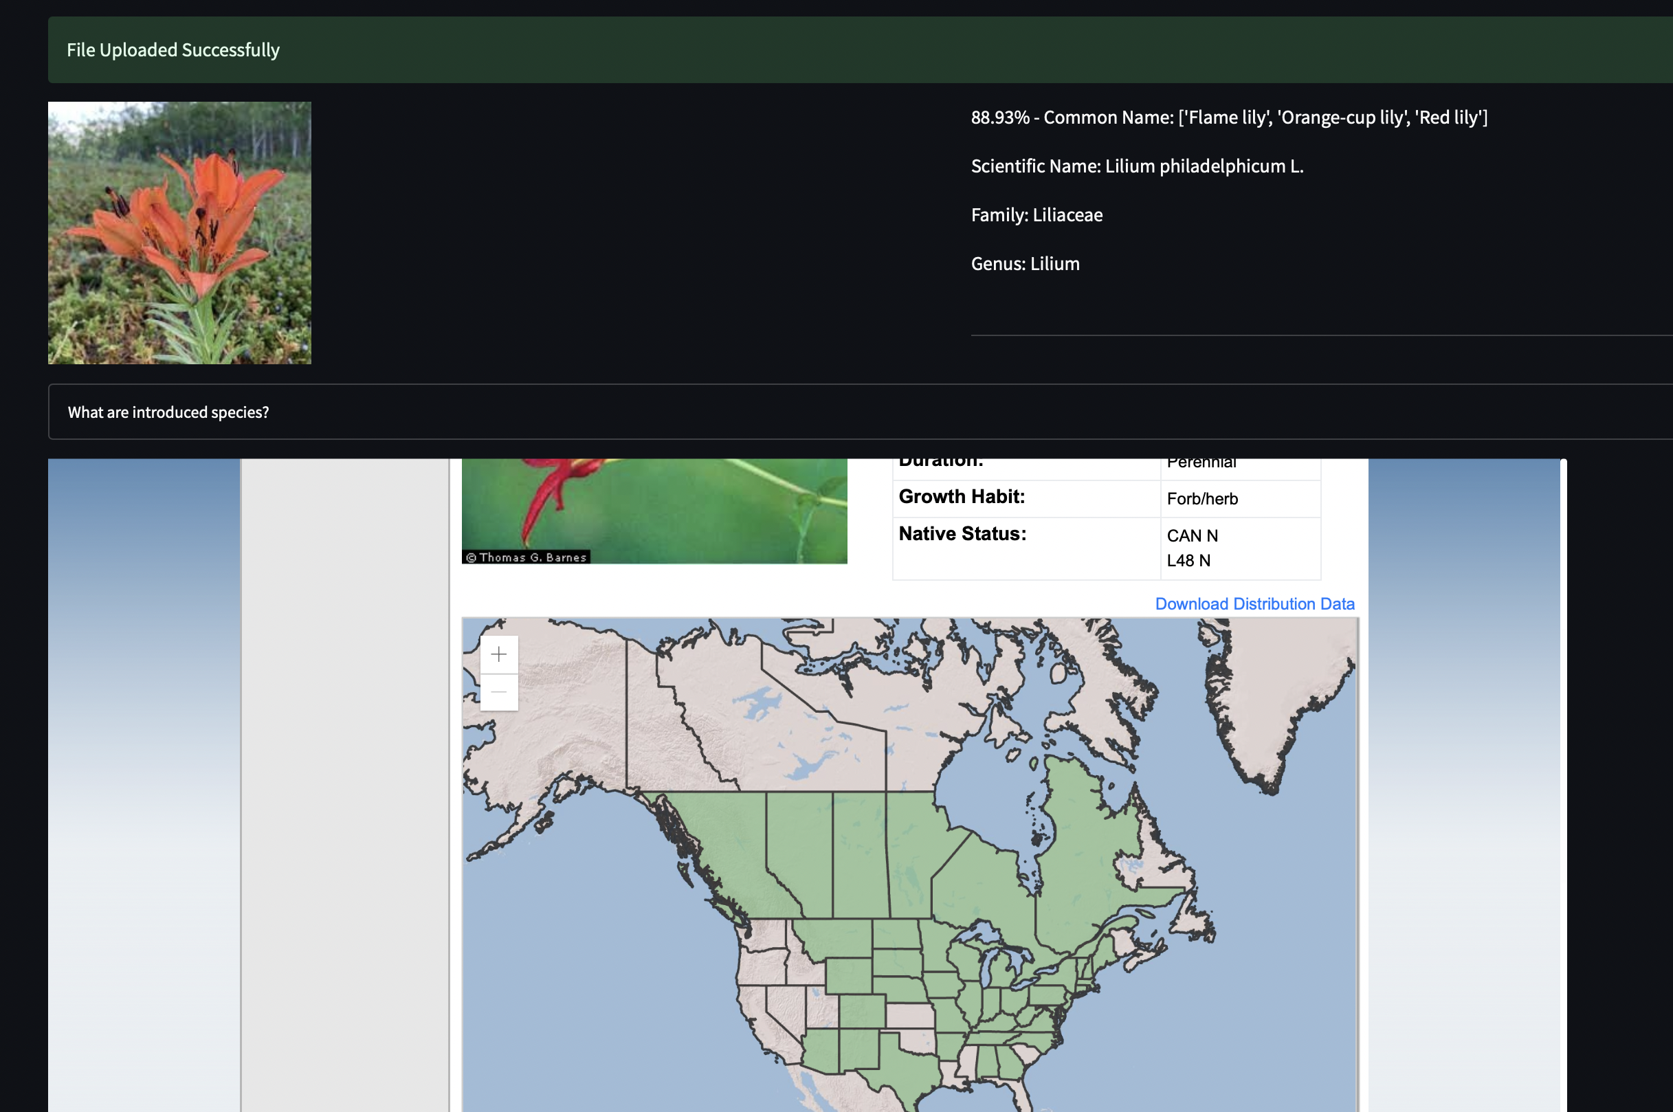Open the Download Distribution Data link
This screenshot has width=1673, height=1112.
(x=1254, y=603)
